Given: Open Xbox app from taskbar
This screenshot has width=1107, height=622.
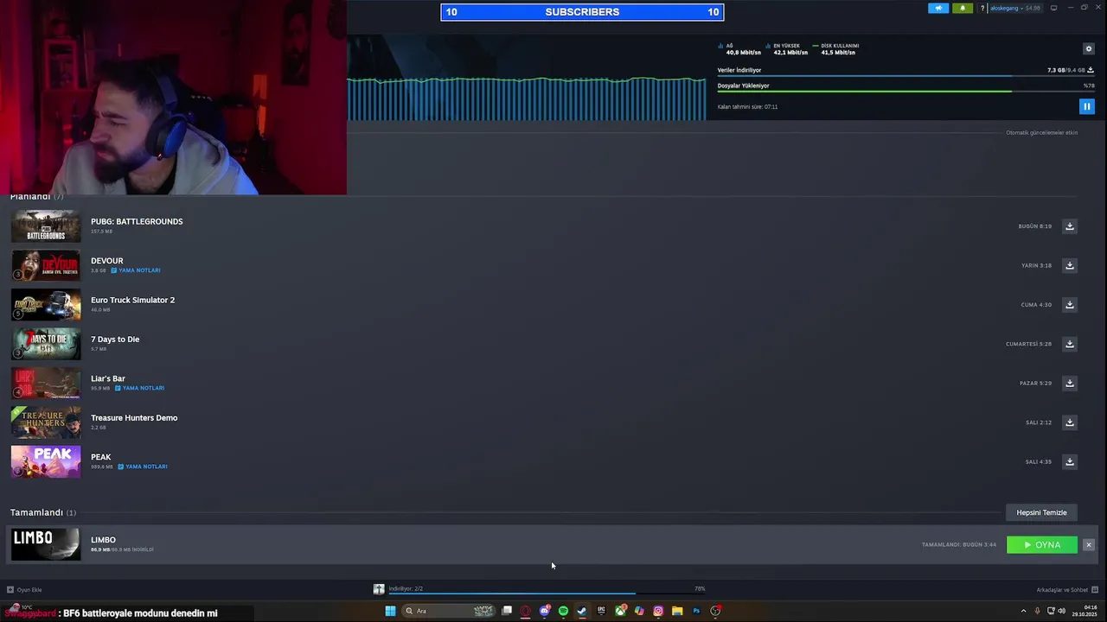Looking at the screenshot, I should tap(620, 611).
